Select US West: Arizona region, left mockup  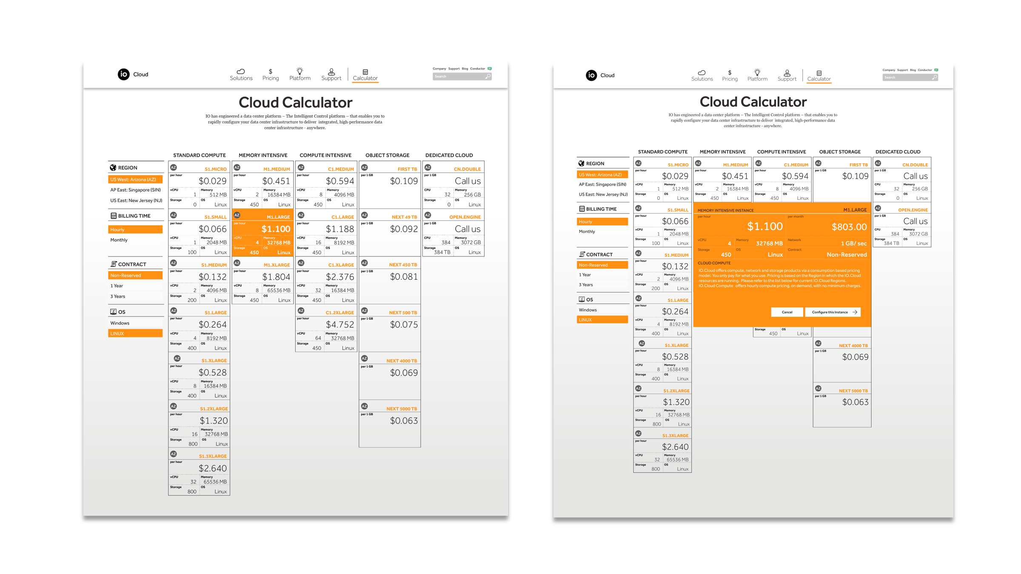point(135,179)
